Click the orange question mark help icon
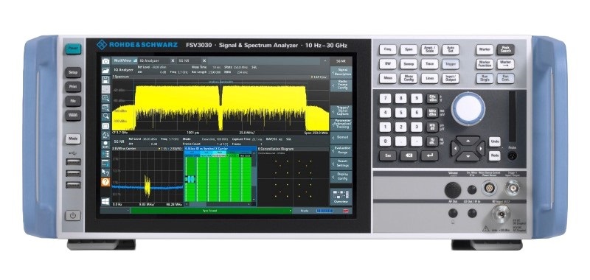 tap(105, 182)
